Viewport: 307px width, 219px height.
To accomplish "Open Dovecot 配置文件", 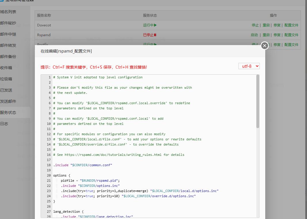I will [x=291, y=25].
